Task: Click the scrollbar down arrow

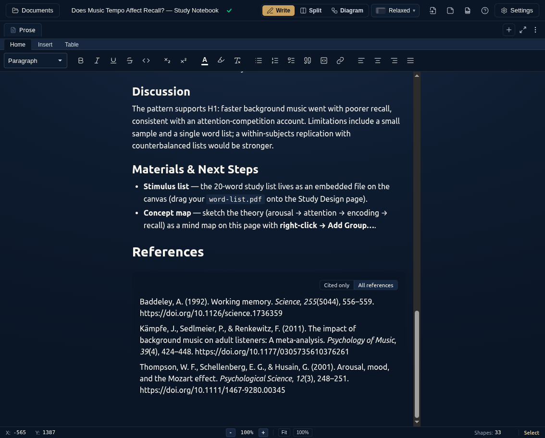Action: (417, 422)
